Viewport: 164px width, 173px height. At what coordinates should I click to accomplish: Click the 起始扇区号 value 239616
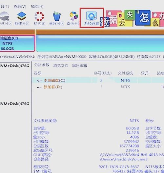tap(132, 150)
